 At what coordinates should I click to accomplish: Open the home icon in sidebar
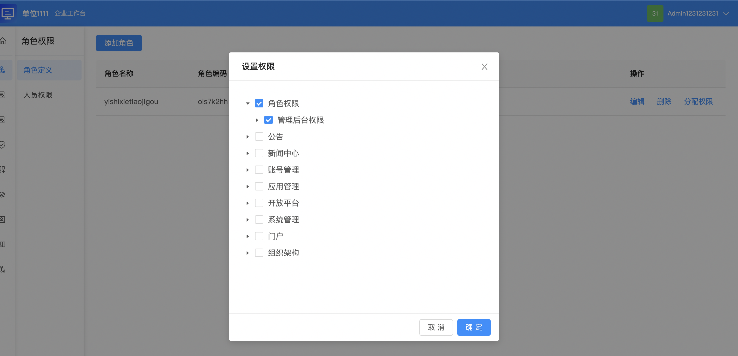[x=3, y=41]
